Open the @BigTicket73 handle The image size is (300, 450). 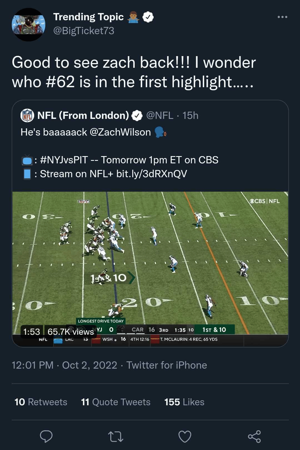[x=84, y=31]
